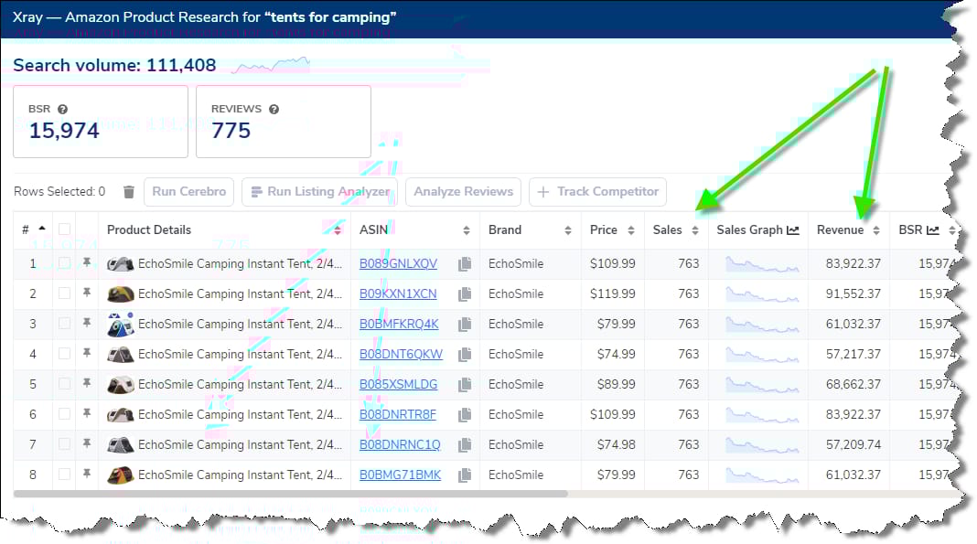
Task: Copy ASIN B089GNLXQV icon
Action: click(464, 264)
